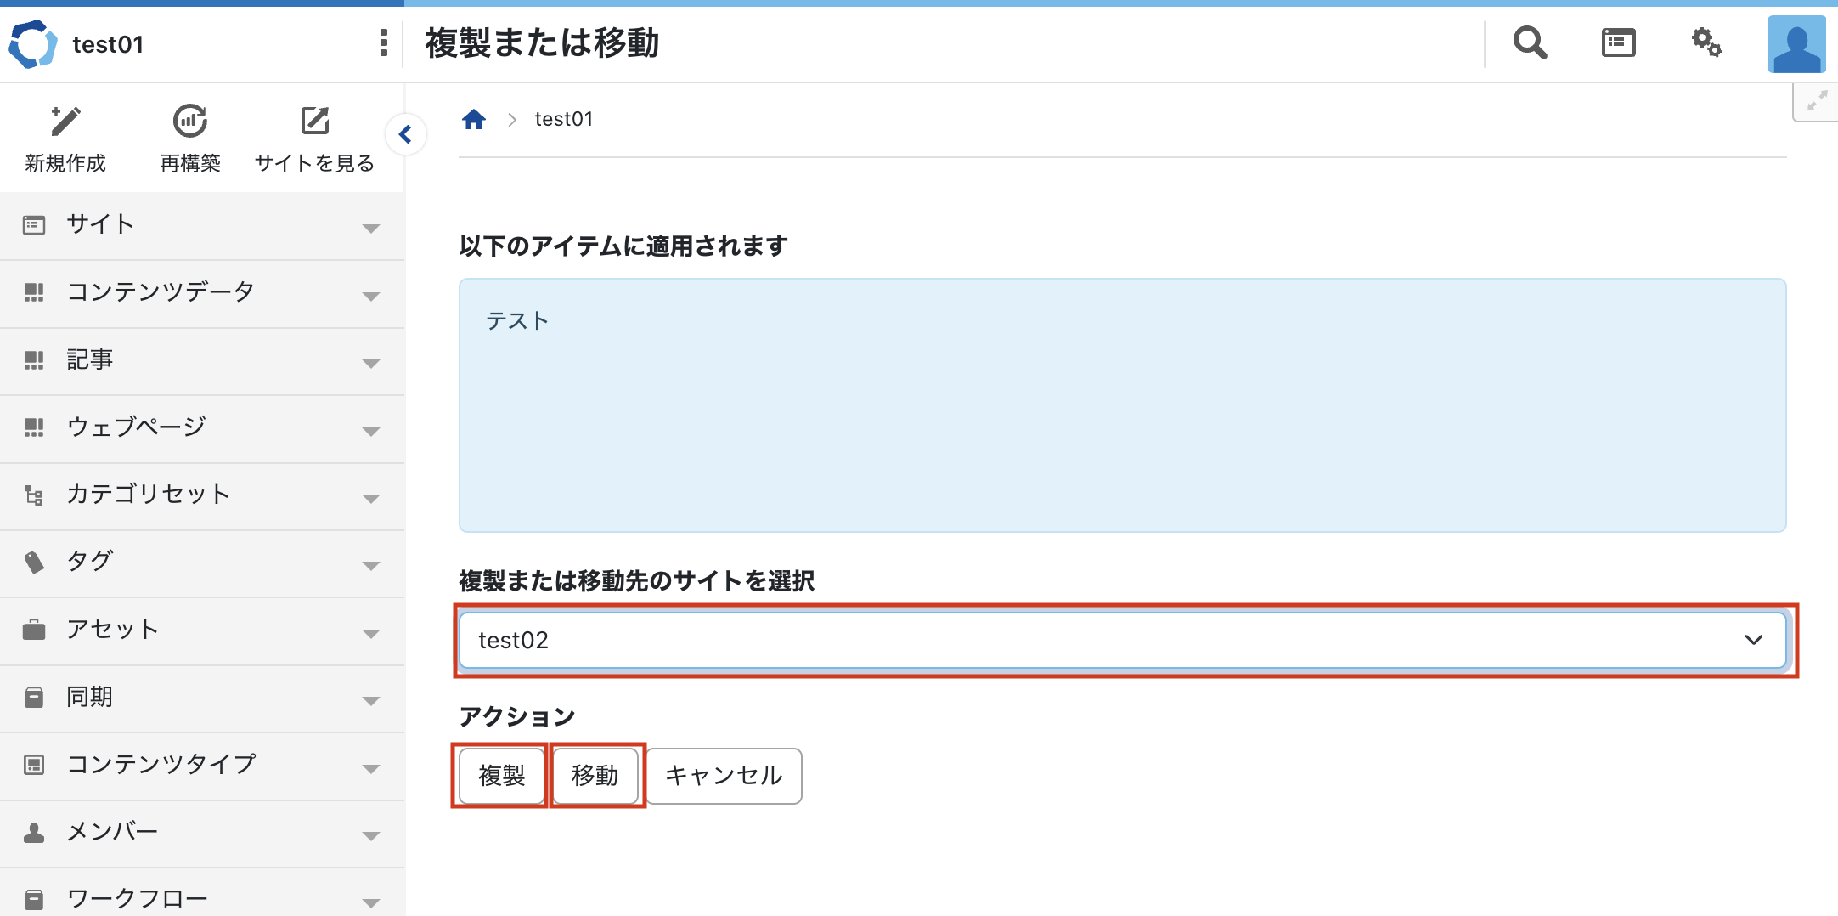Open the system settings gears icon
The height and width of the screenshot is (916, 1838).
click(x=1706, y=42)
